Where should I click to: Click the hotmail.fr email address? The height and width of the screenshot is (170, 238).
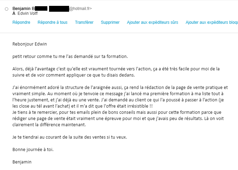coord(80,8)
